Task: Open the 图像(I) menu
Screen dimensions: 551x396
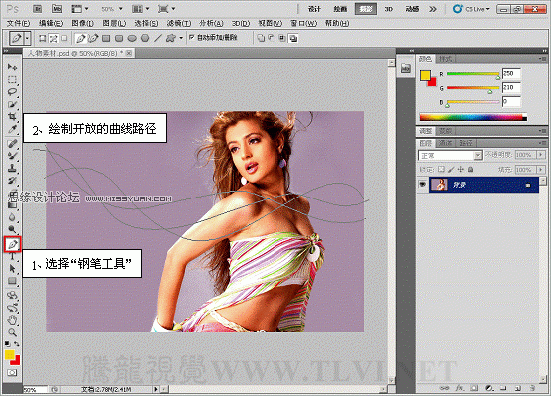Action: (82, 23)
